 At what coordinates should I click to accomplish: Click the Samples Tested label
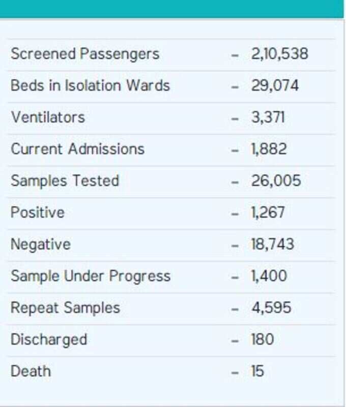coord(65,181)
